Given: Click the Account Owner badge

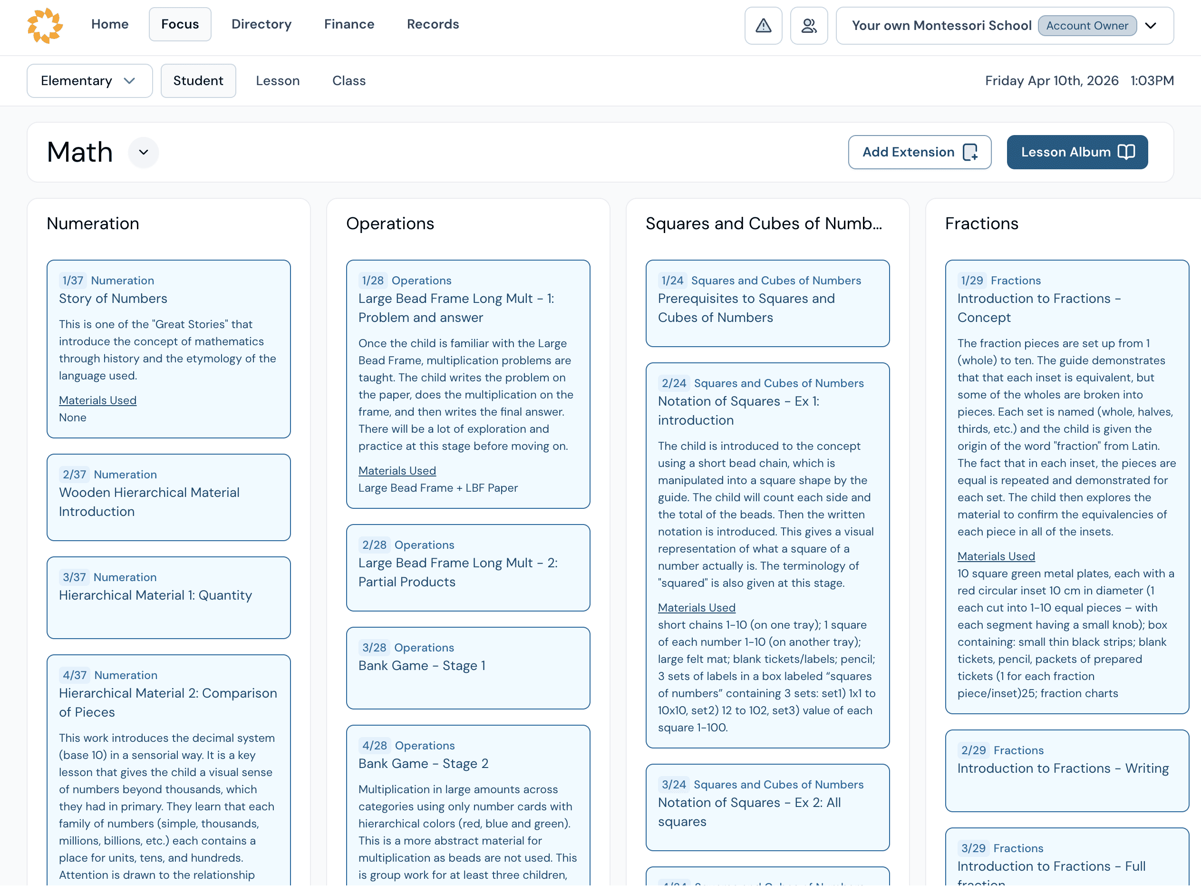Looking at the screenshot, I should [1086, 25].
